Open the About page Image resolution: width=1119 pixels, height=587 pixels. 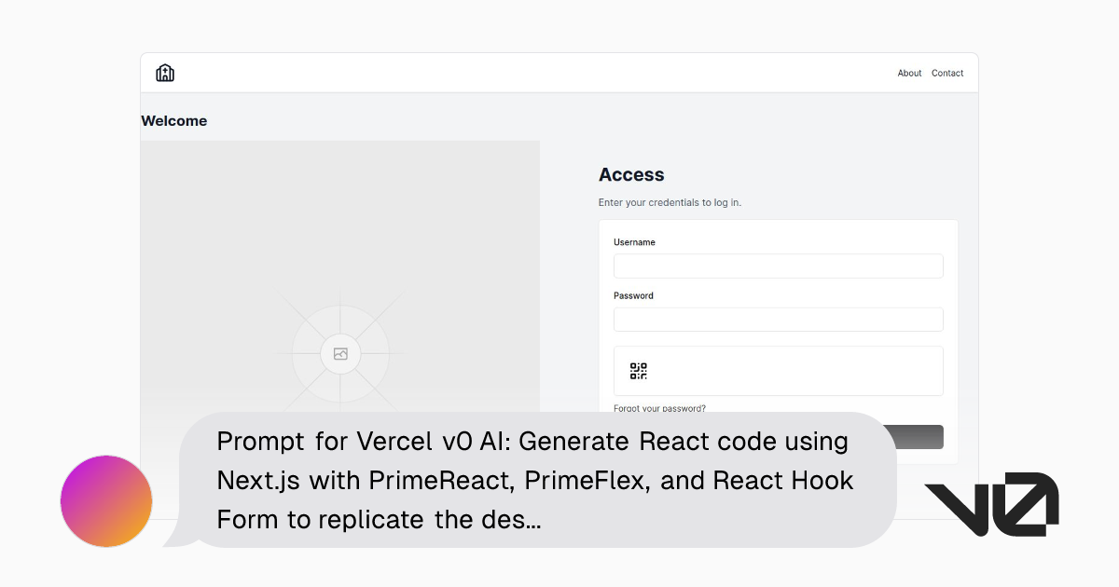click(x=909, y=73)
